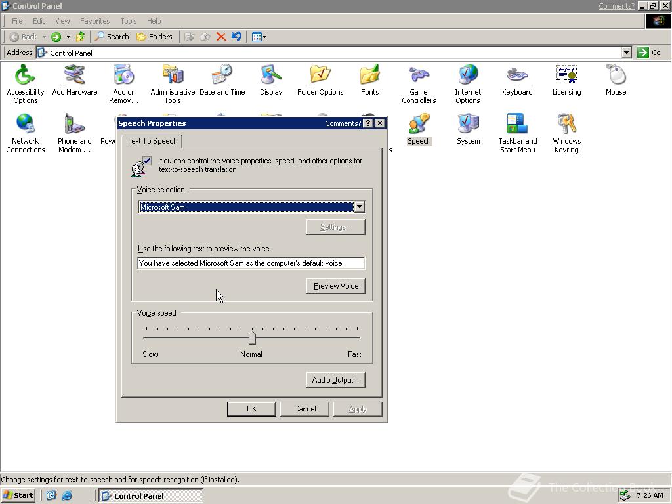Open the Start menu
Viewport: 672px width, 504px height.
click(x=18, y=496)
